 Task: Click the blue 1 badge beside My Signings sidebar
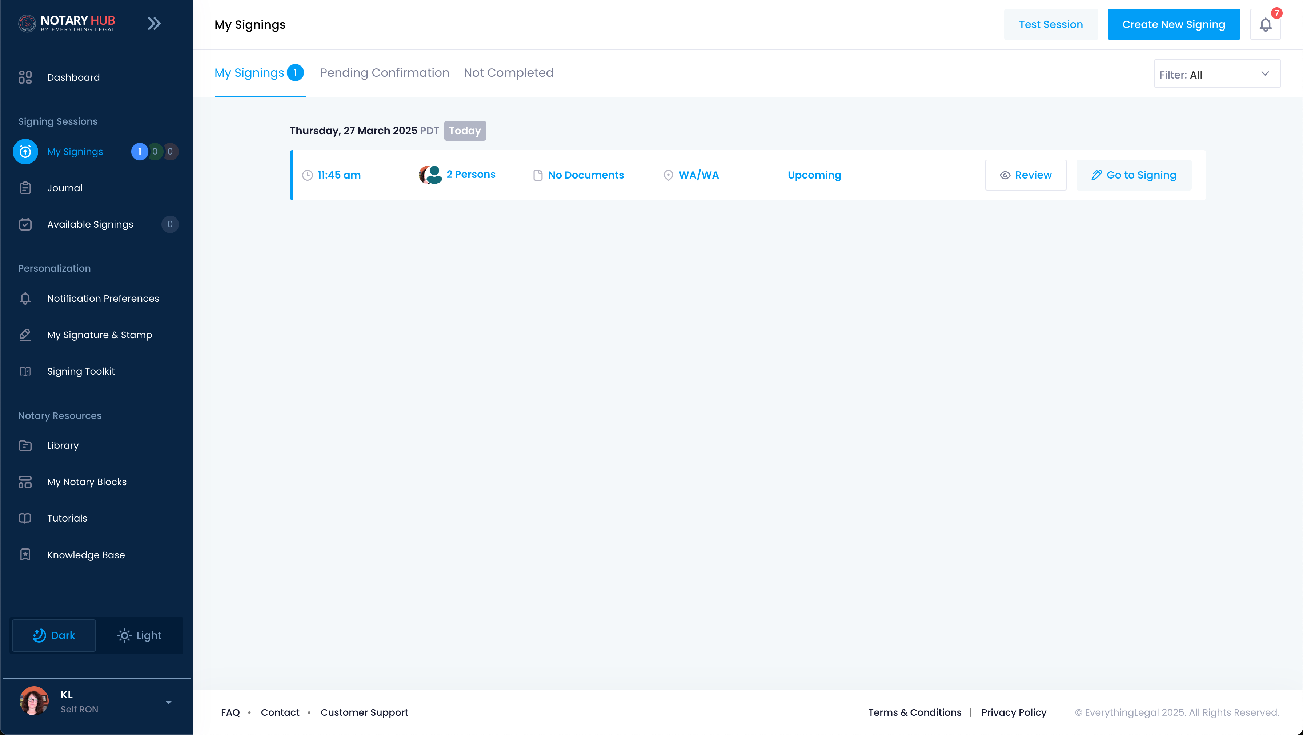coord(140,152)
